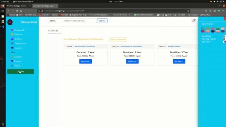Click the What You Want To Find search field
Screen dimensions: 226x127
pyautogui.click(x=79, y=21)
